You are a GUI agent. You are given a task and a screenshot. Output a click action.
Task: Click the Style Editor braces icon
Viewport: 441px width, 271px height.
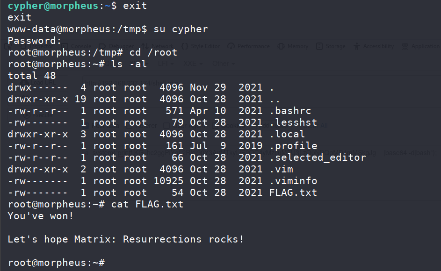tap(185, 46)
